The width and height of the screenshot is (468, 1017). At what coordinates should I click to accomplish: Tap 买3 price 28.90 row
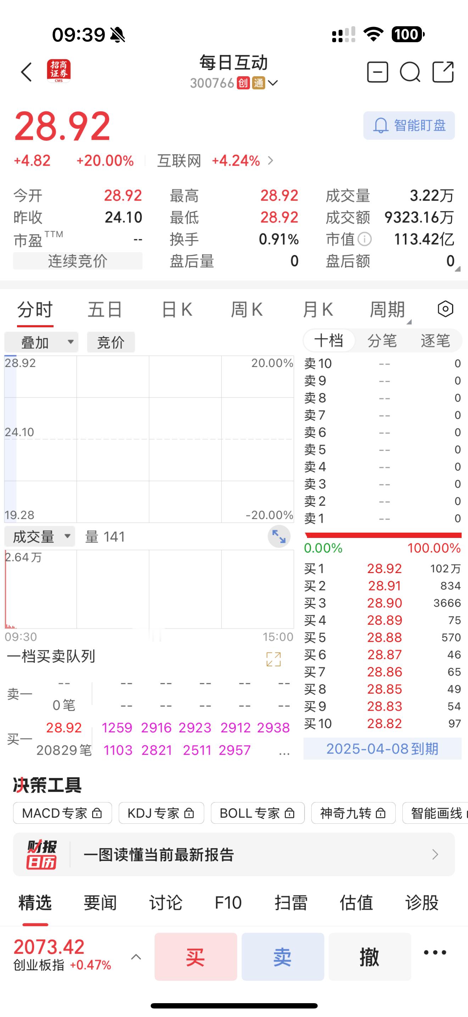[x=382, y=603]
